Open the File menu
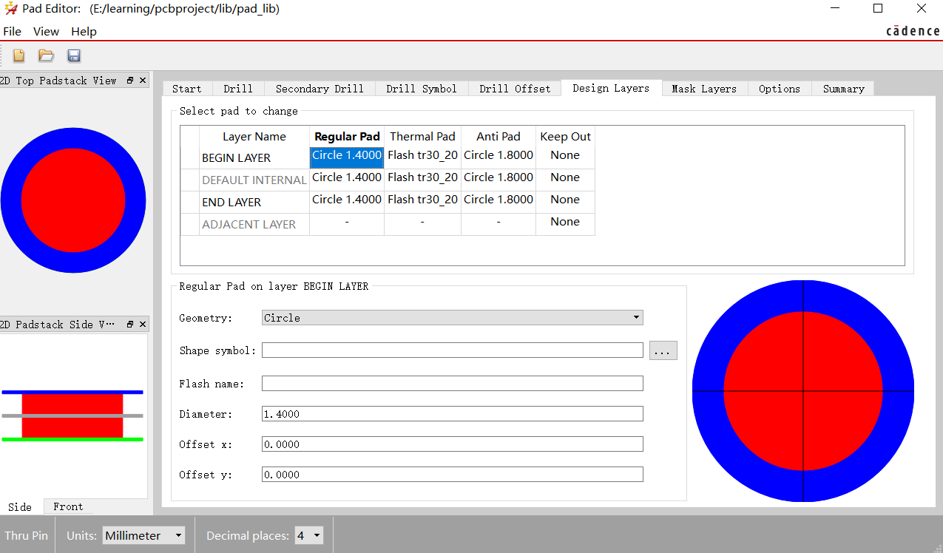 (x=13, y=31)
